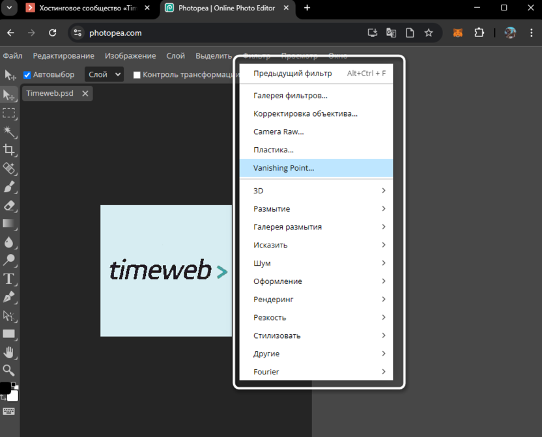Image resolution: width=542 pixels, height=437 pixels.
Task: Select the Move tool in the toolbar
Action: (9, 95)
